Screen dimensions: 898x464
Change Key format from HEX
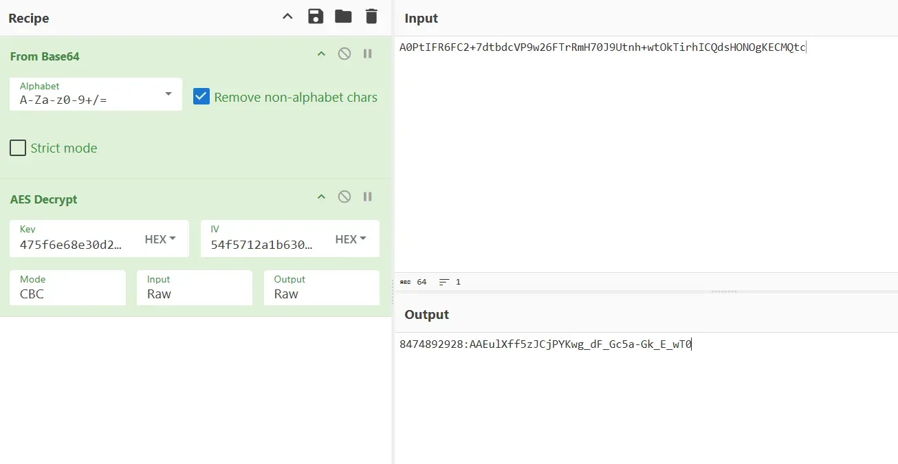160,239
